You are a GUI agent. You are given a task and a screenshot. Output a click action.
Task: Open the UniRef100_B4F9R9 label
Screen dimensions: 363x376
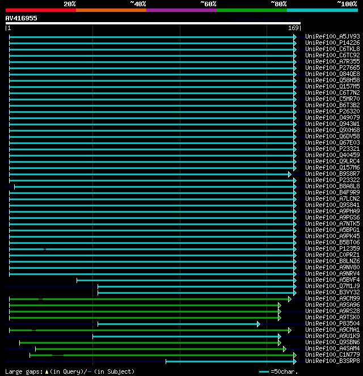click(x=332, y=193)
